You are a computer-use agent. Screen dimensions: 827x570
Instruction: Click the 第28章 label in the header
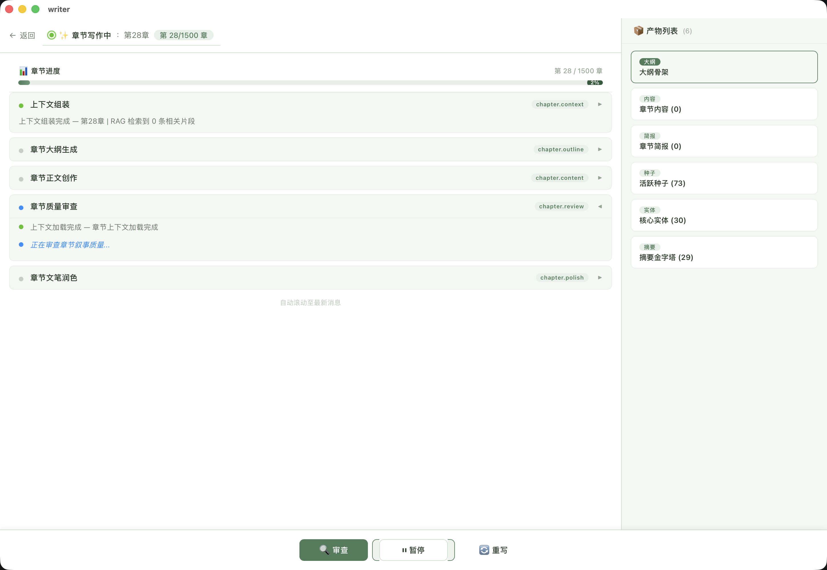click(x=136, y=35)
